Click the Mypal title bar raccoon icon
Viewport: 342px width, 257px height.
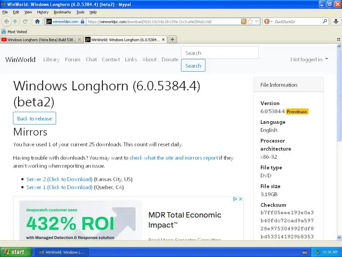coord(3,4)
